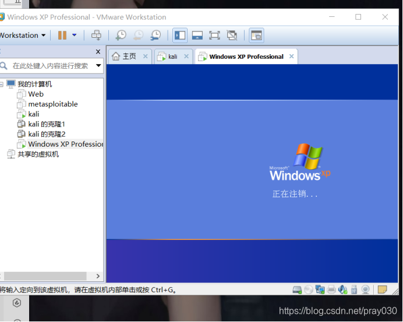Open the message log note icon
The height and width of the screenshot is (322, 403).
pos(382,289)
